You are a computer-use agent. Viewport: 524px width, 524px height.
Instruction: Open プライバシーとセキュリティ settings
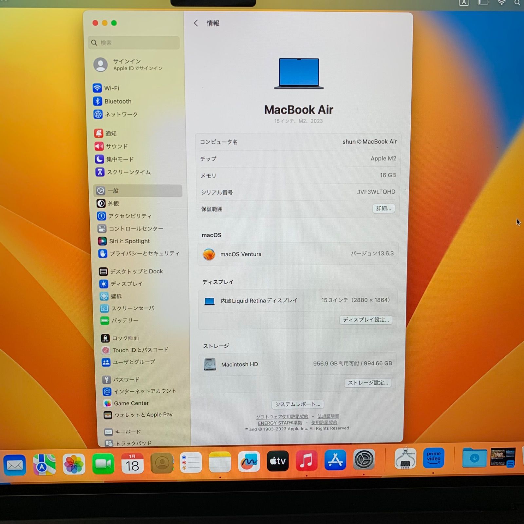[x=139, y=253]
